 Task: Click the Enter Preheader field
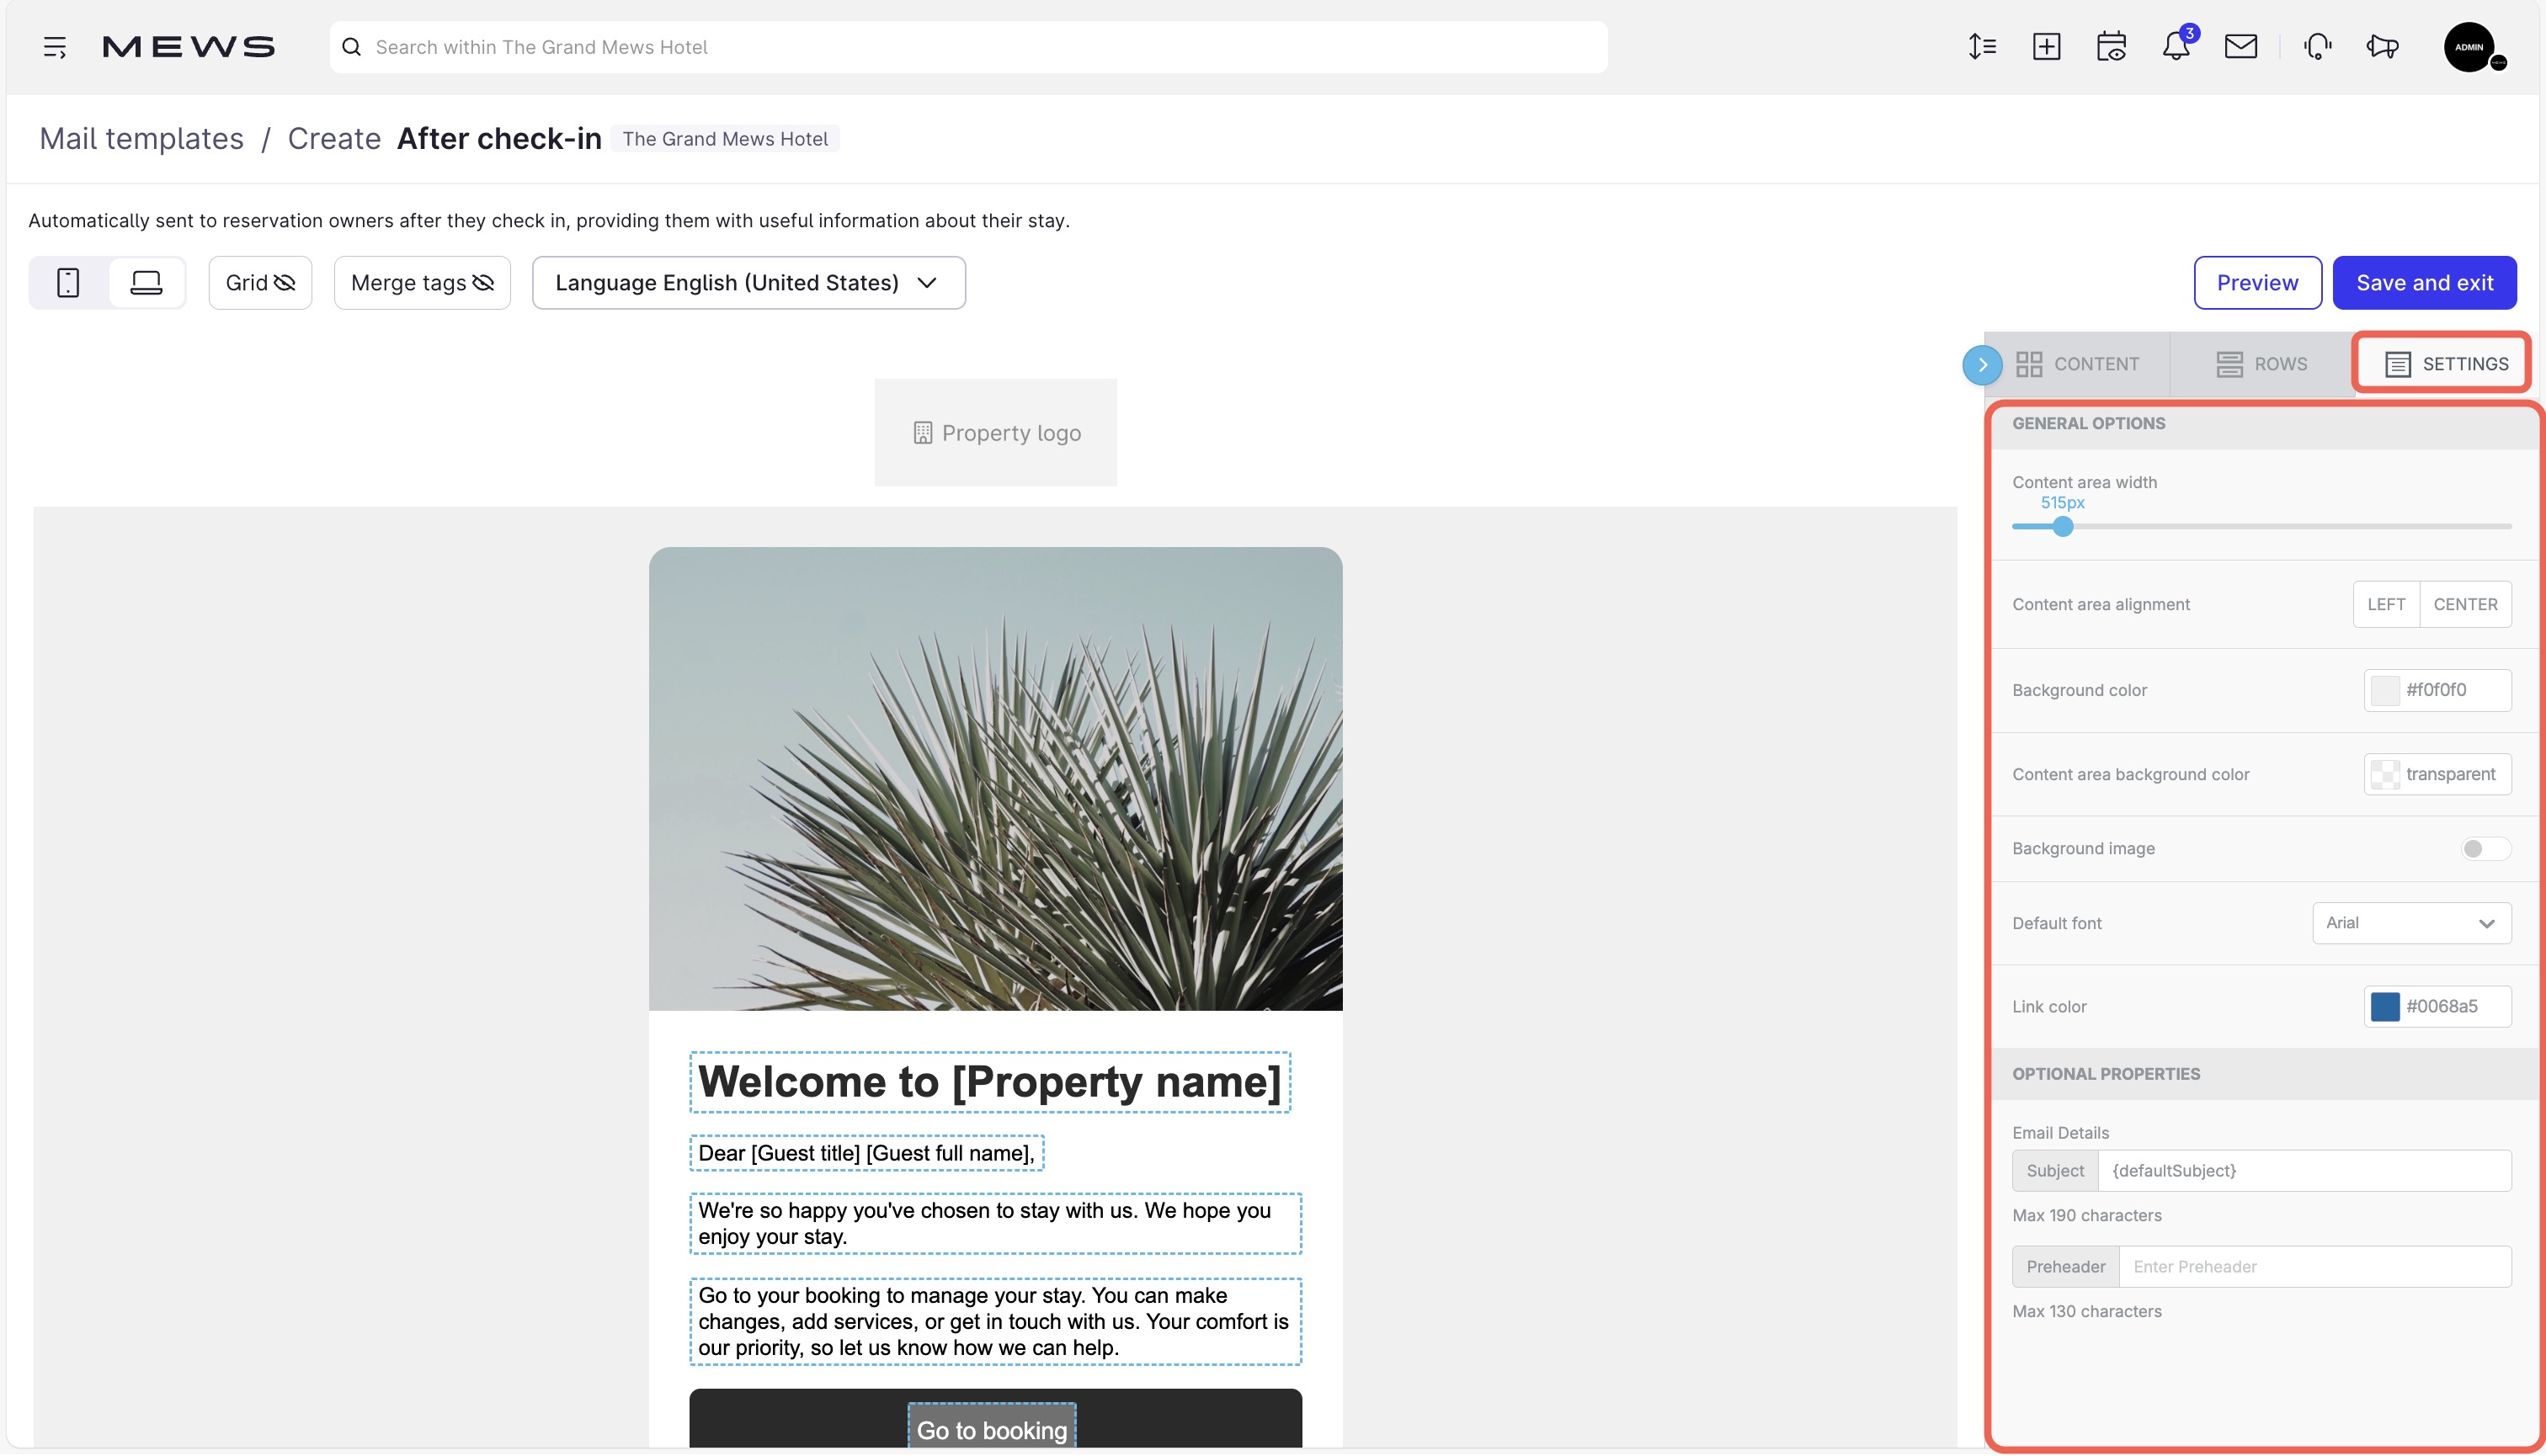point(2315,1267)
